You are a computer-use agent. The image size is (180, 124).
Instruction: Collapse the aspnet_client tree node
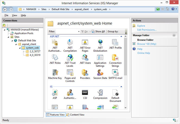point(16,44)
